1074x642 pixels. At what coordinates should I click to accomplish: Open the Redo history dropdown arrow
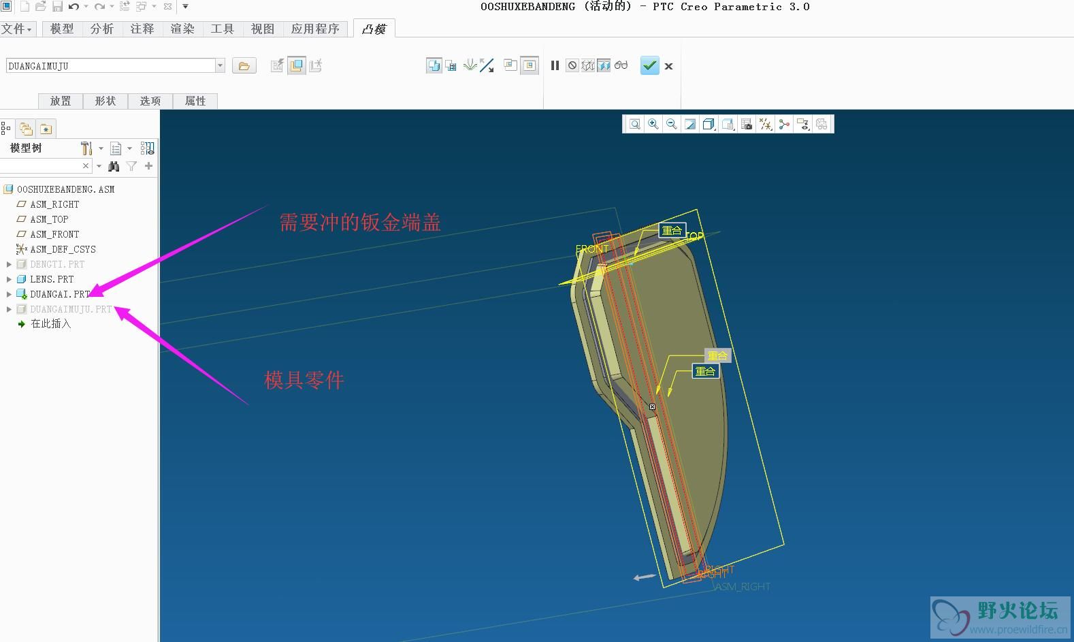[112, 7]
